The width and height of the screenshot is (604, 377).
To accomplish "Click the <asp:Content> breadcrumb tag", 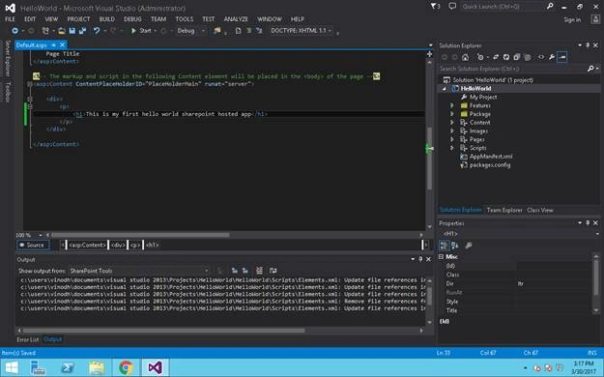I will point(87,245).
